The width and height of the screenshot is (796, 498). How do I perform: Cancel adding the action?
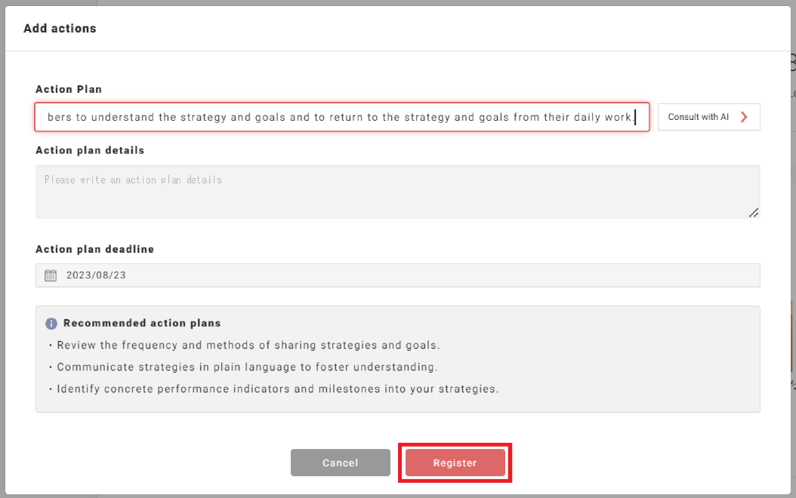click(340, 463)
